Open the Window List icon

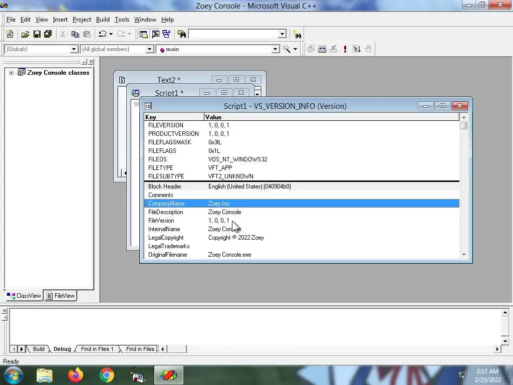166,34
